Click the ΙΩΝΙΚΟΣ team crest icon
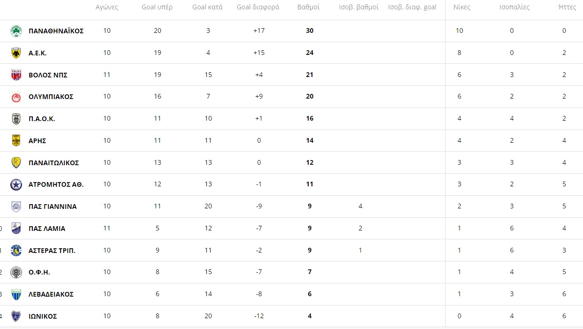The width and height of the screenshot is (583, 329). pyautogui.click(x=16, y=316)
